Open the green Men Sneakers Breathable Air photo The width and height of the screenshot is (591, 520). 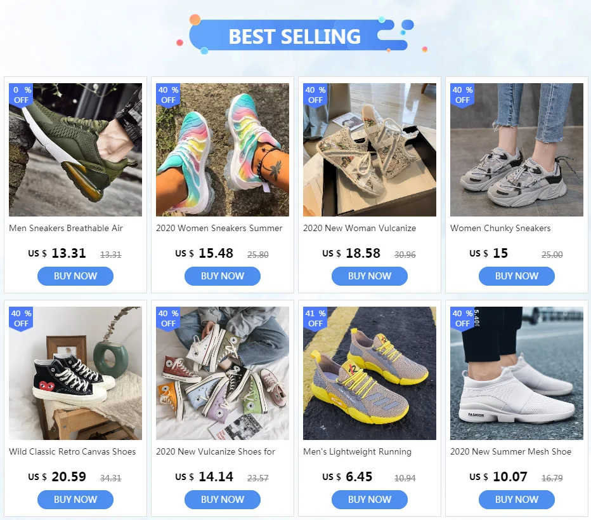tap(75, 150)
